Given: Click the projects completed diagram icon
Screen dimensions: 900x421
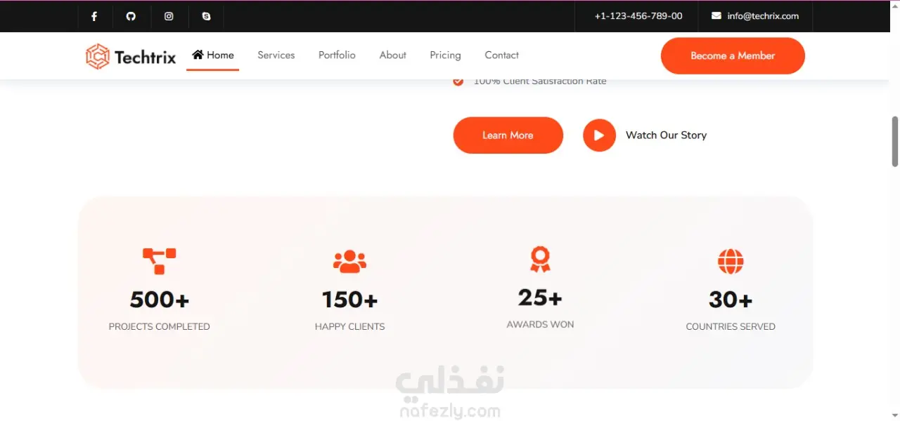Looking at the screenshot, I should [x=160, y=261].
